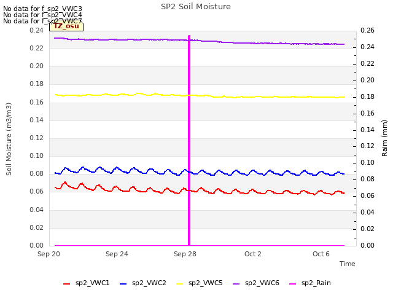Click the 0.04 right axis value
The height and width of the screenshot is (295, 393).
point(367,212)
